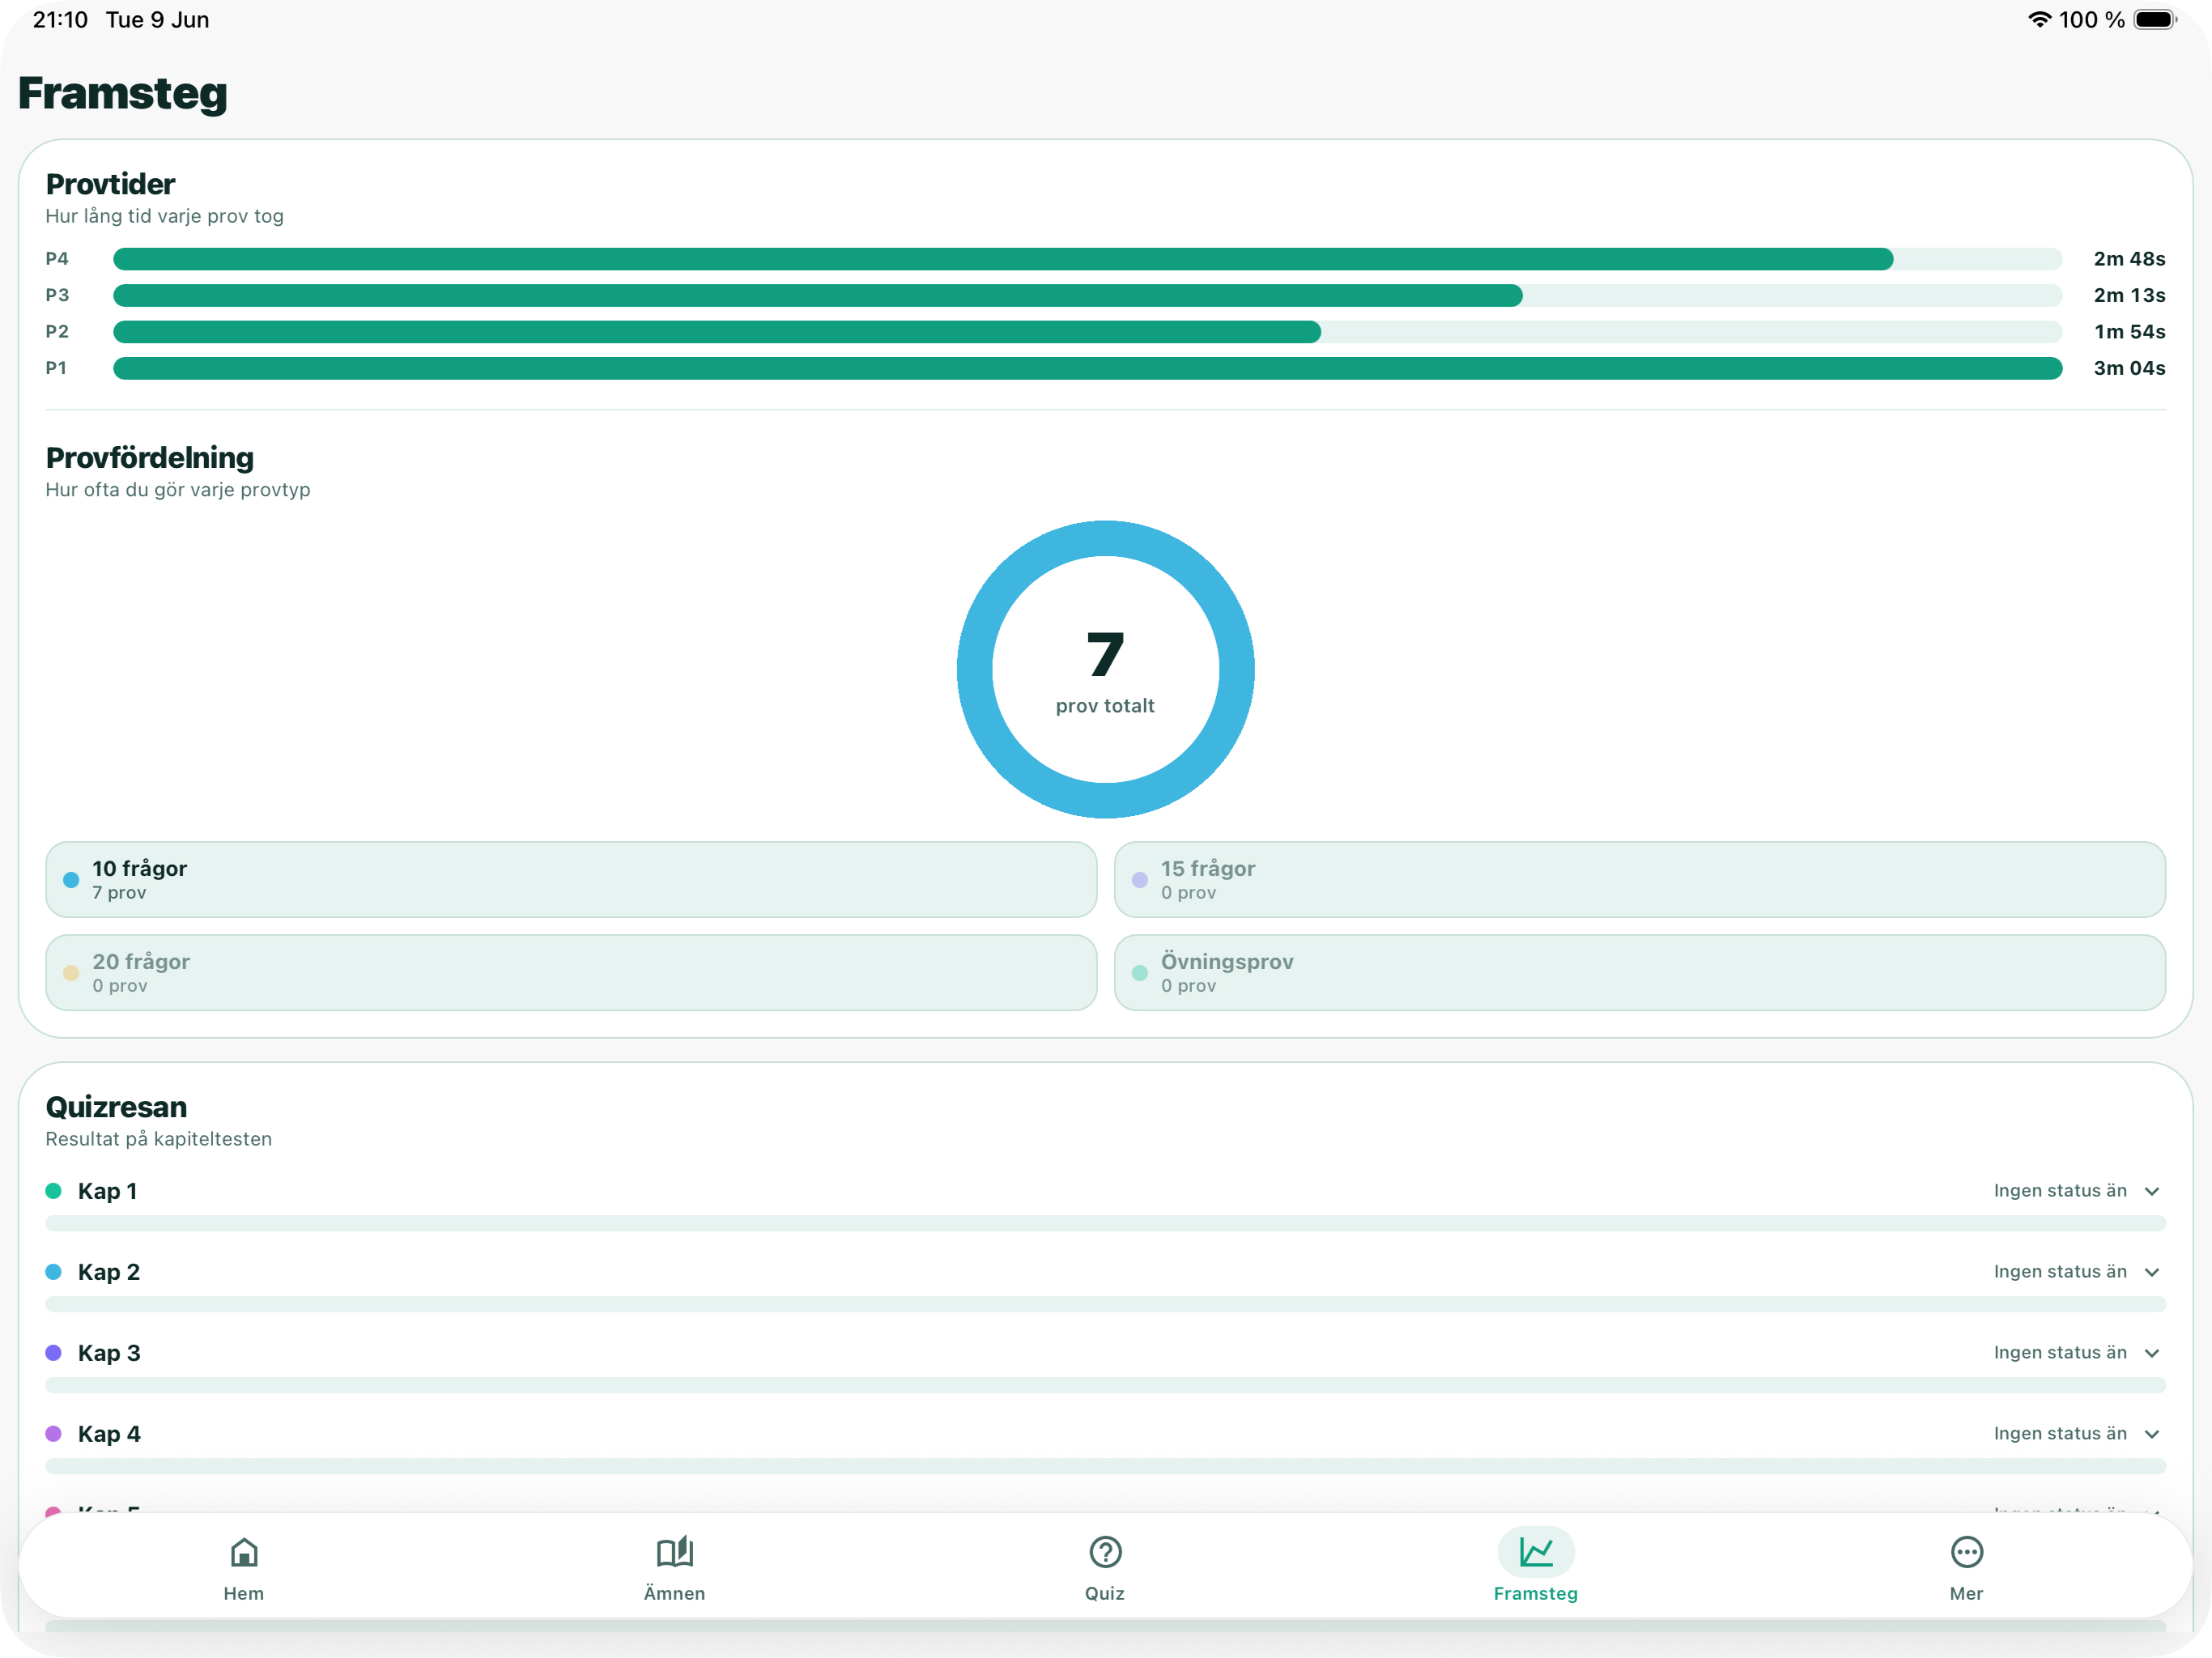The height and width of the screenshot is (1658, 2212).
Task: Click the P2 time bar
Action: [x=1088, y=332]
